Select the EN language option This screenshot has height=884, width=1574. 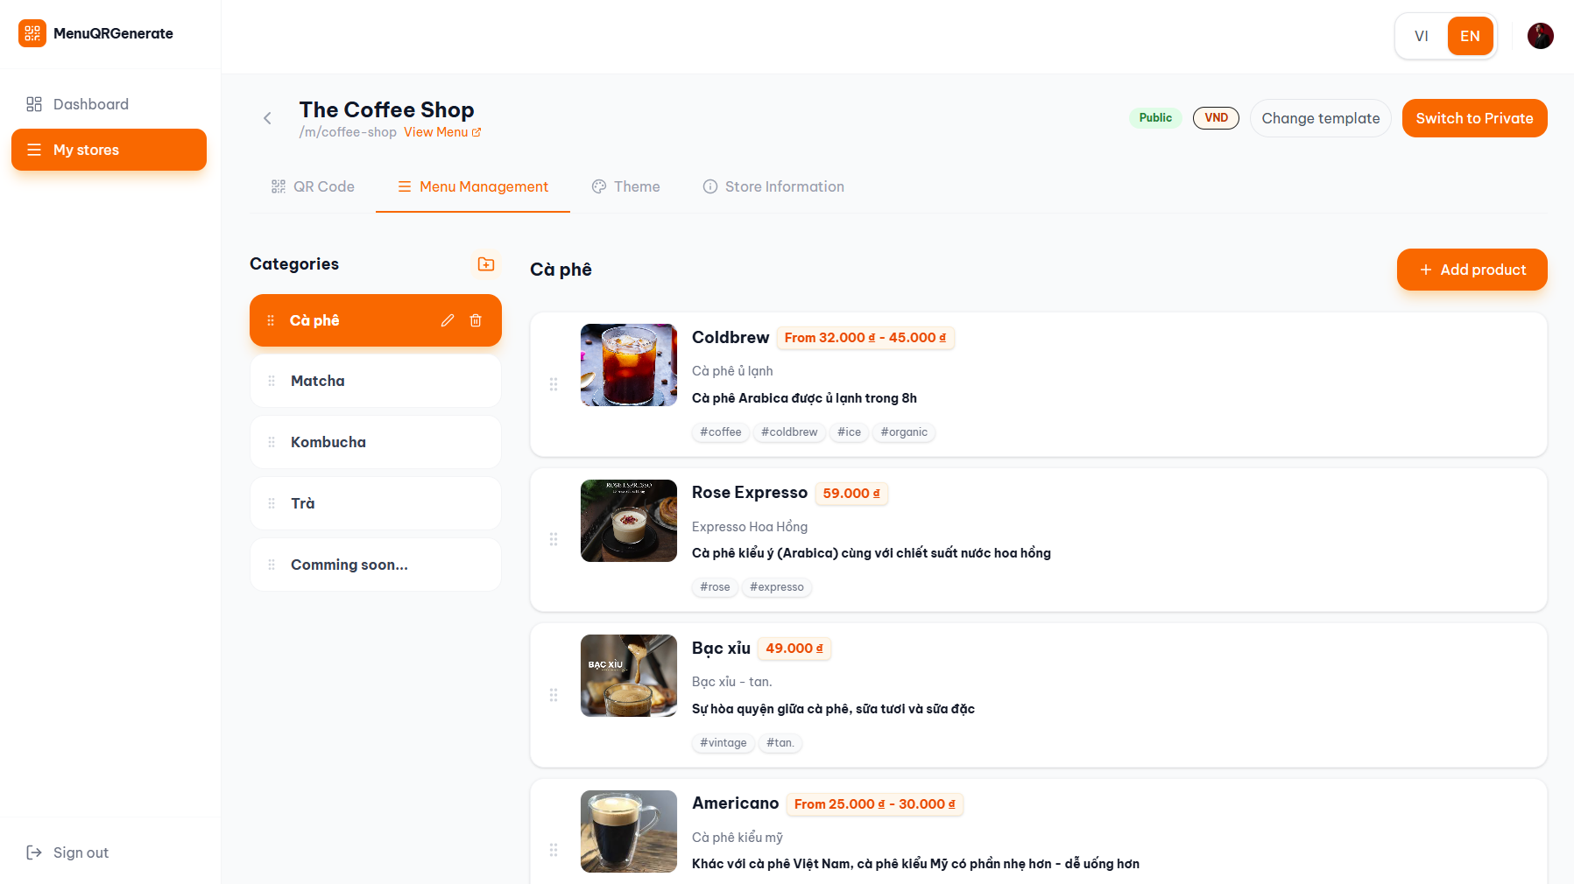pyautogui.click(x=1470, y=36)
